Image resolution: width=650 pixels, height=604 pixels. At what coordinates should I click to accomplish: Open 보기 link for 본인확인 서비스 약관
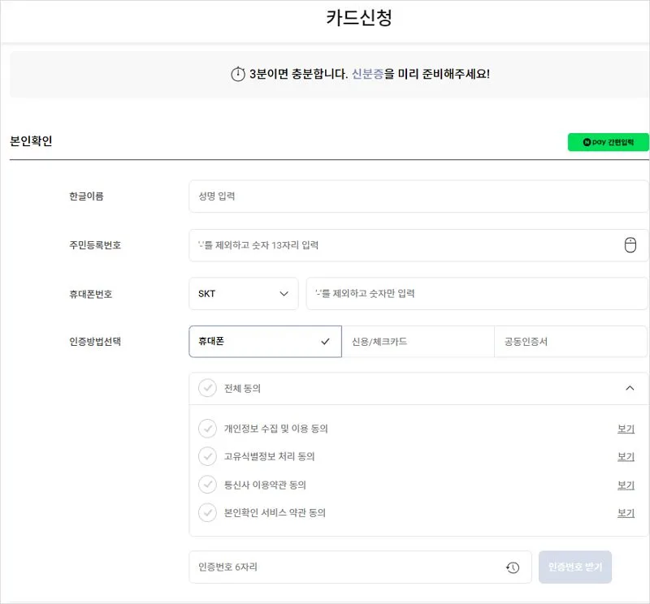pyautogui.click(x=626, y=513)
